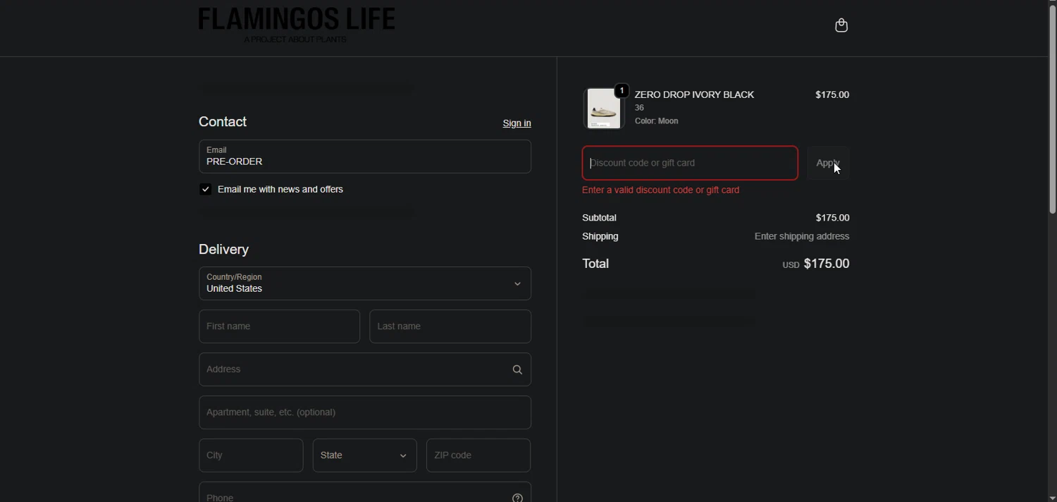Click the First name field
Viewport: 1057px width, 502px height.
279,326
